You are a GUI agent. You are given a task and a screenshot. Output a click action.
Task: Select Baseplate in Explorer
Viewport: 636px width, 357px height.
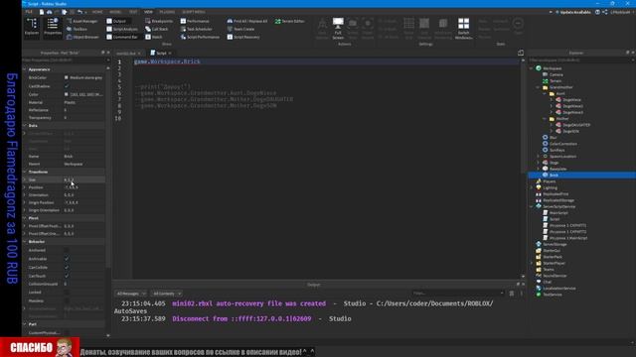(x=558, y=169)
